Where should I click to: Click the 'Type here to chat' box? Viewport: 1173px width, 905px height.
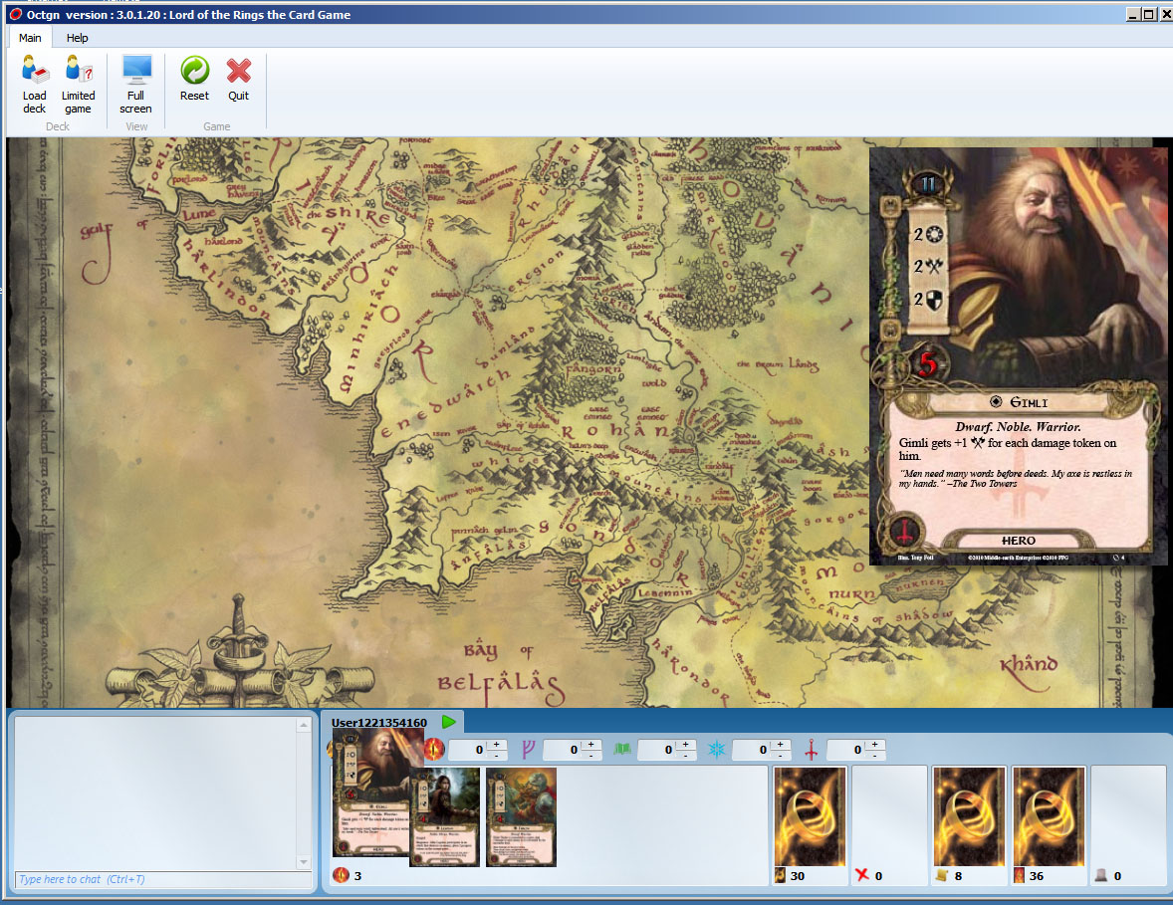click(x=163, y=879)
